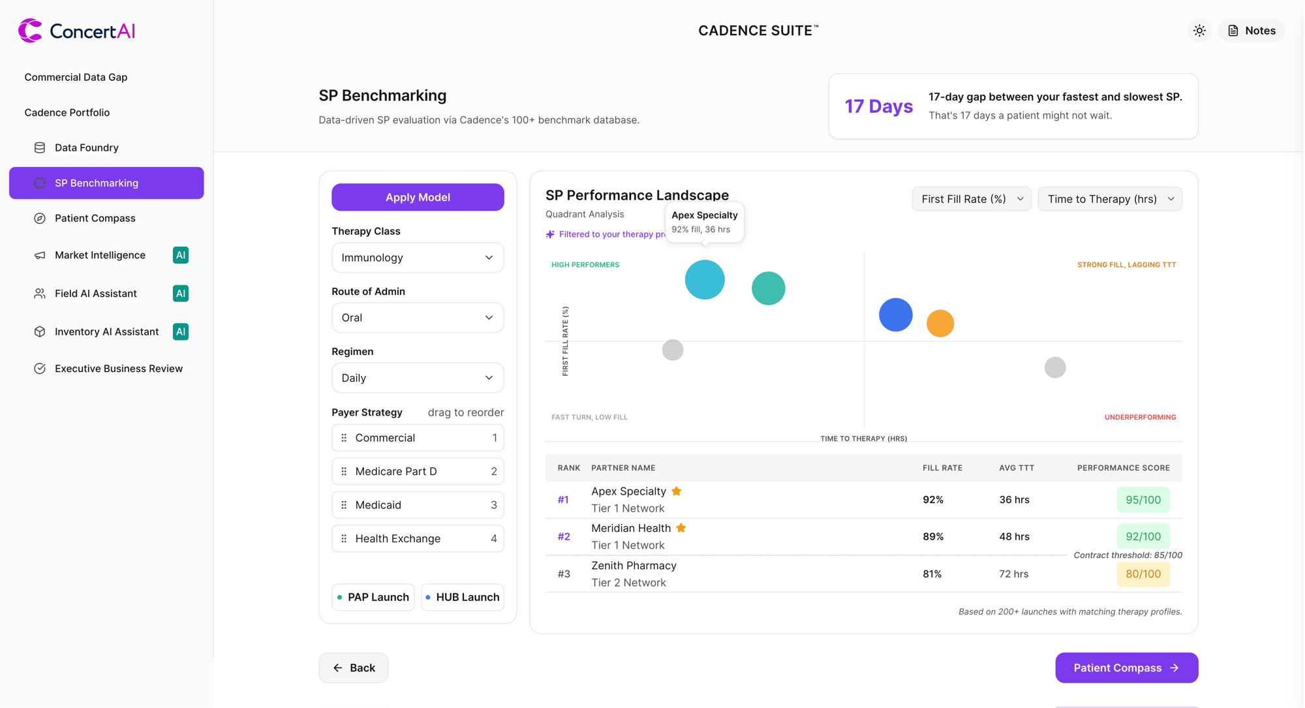
Task: Click the Medicaid drag handle
Action: pos(344,504)
